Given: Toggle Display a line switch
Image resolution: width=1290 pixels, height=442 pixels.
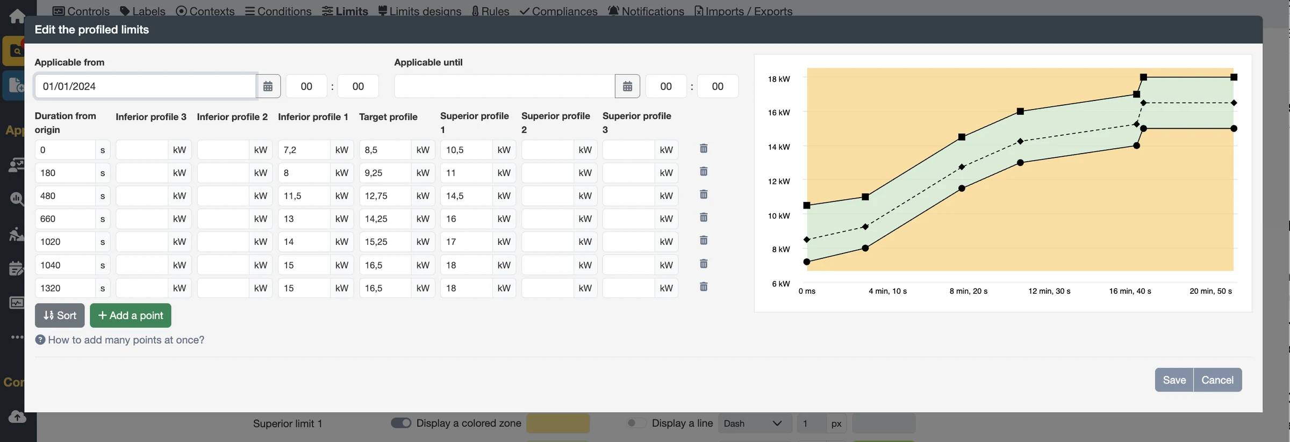Looking at the screenshot, I should [636, 423].
